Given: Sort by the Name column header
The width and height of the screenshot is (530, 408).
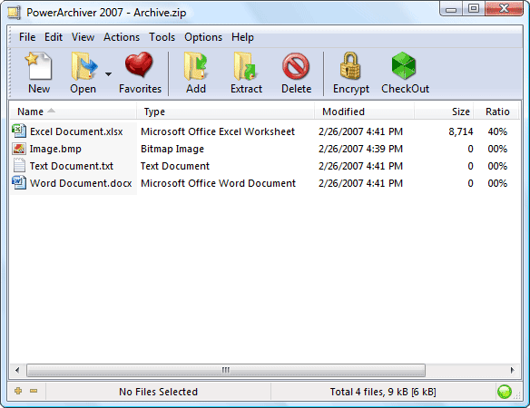Looking at the screenshot, I should point(73,112).
